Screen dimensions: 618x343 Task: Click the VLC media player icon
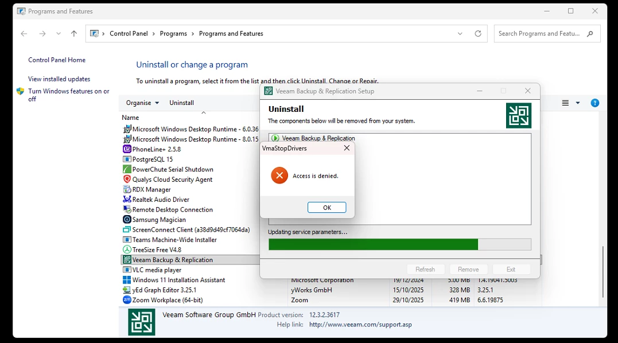point(127,270)
